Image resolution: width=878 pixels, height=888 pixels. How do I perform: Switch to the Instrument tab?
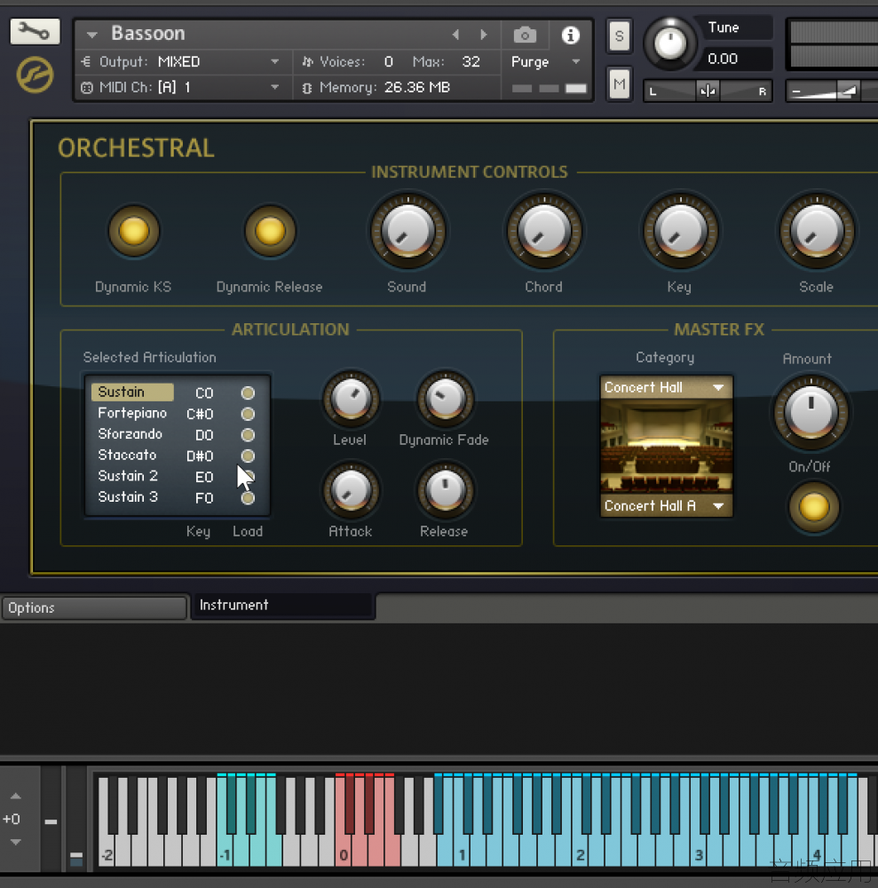[x=283, y=606]
